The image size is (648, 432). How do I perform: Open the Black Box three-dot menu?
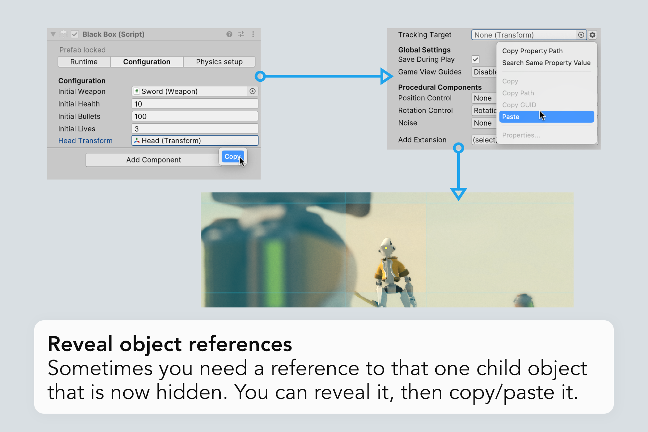tap(253, 34)
